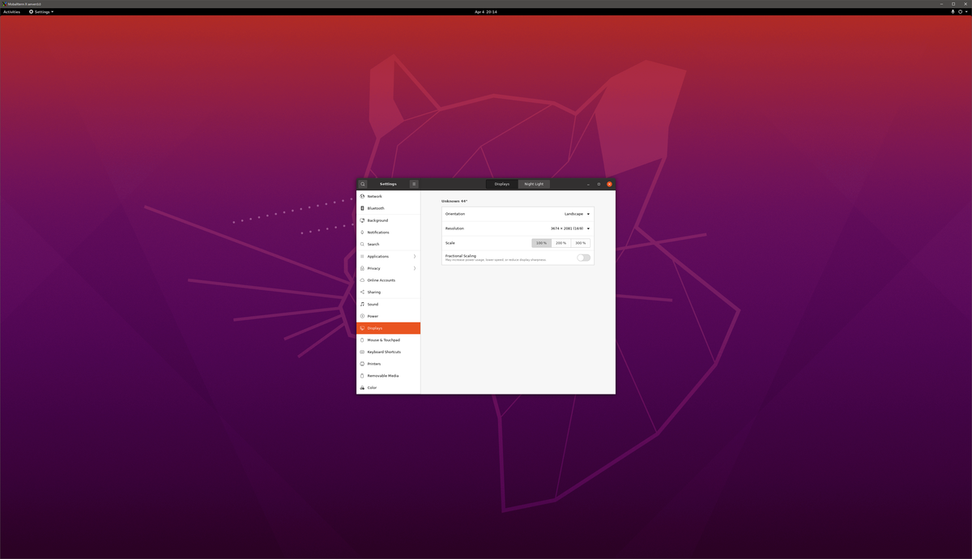Open the hamburger menu in Settings titlebar

click(x=414, y=184)
